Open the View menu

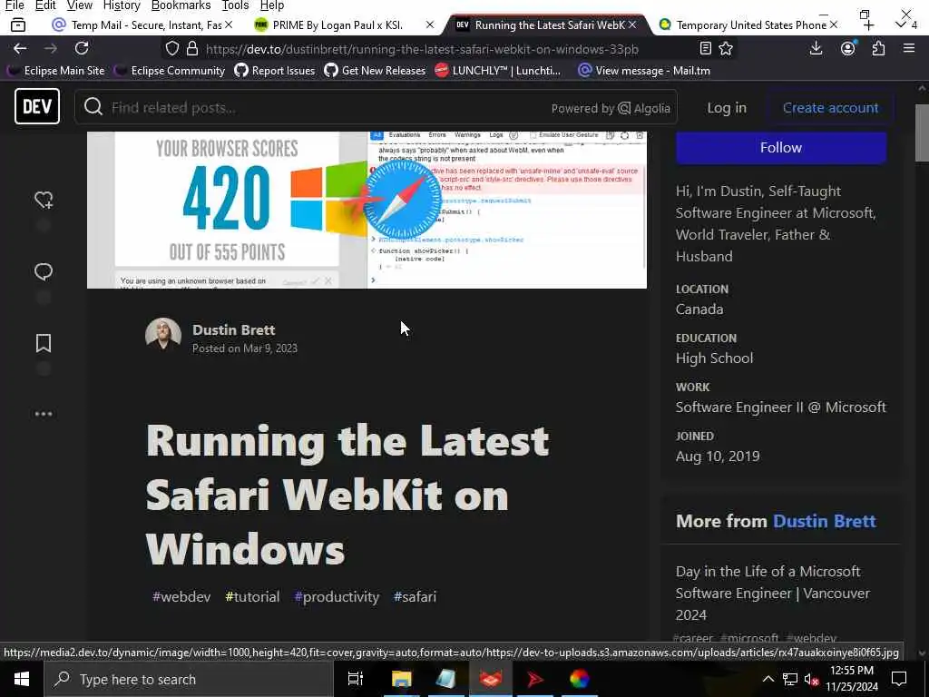(80, 6)
